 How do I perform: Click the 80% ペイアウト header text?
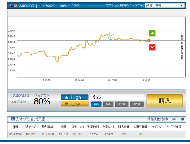70,6
